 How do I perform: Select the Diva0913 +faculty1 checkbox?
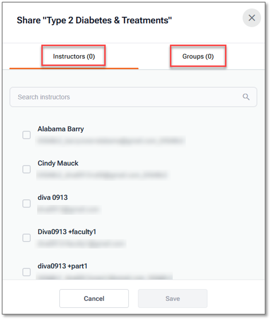tap(26, 238)
